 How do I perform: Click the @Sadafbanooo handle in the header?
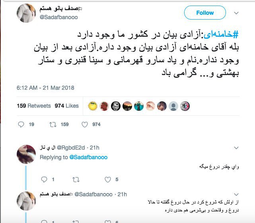pos(59,17)
